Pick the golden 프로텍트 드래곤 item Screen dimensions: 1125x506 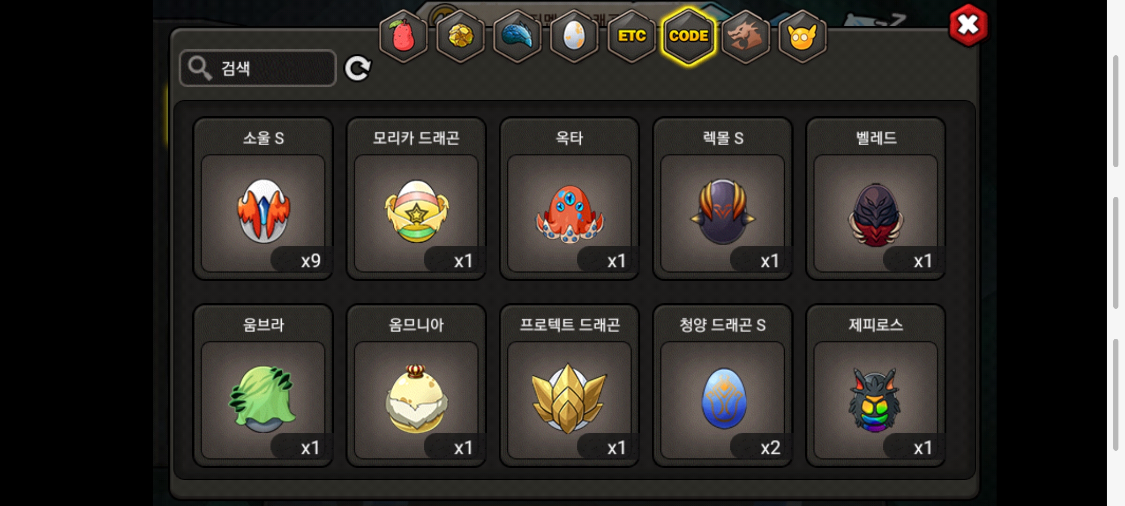(x=570, y=386)
